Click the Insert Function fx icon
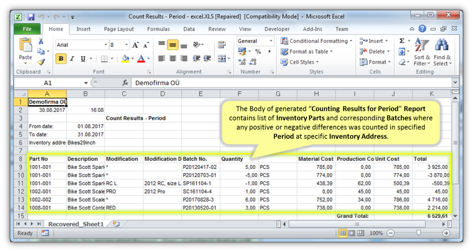 click(125, 83)
